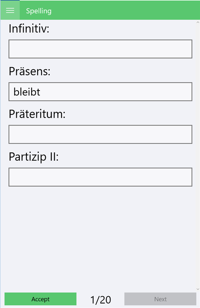Click the Infinitiv label
The height and width of the screenshot is (308, 200).
coord(29,29)
